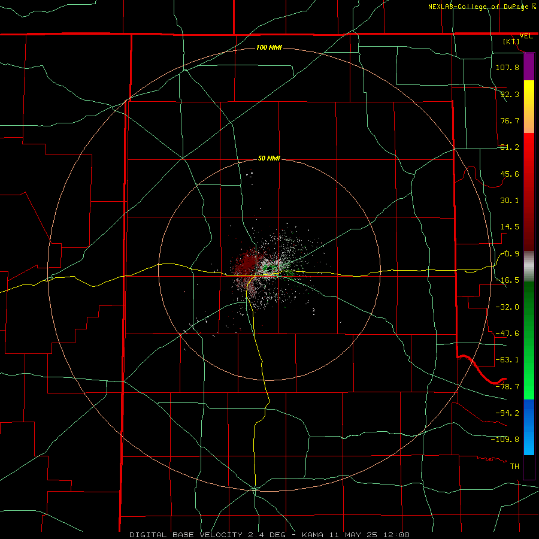
Task: Click the 92.3 scale value
Action: pos(510,94)
